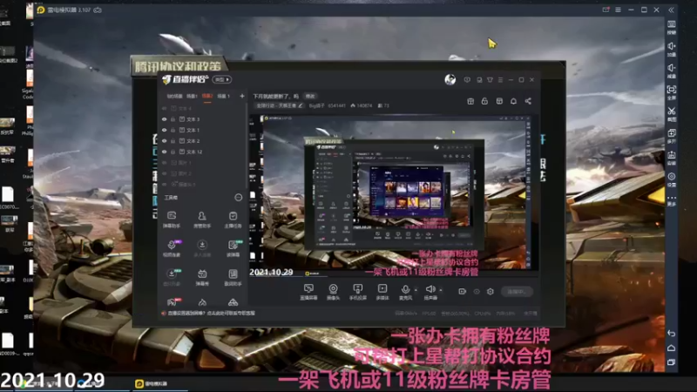697x392 pixels.
Task: Click emulator 截图 scissors screenshot icon
Action: (x=672, y=114)
